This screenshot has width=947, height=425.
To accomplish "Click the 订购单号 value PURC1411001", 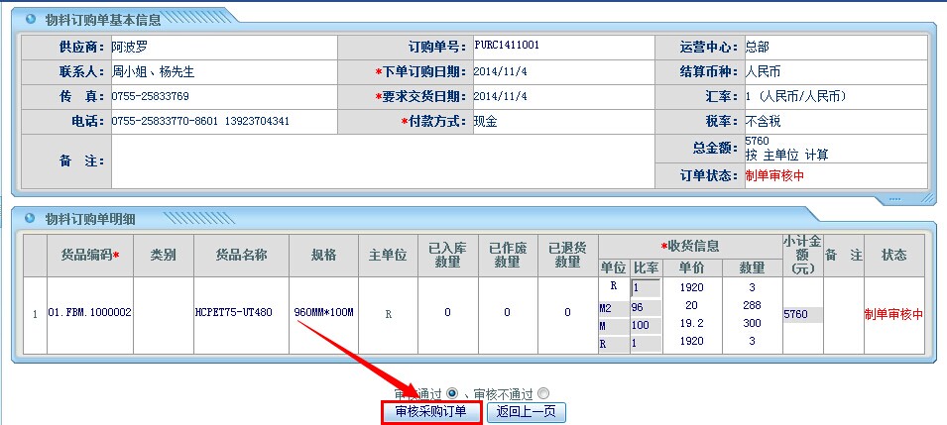I will coord(507,46).
